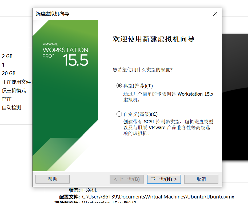
Task: Open help with the 帮助 button
Action: (x=53, y=179)
